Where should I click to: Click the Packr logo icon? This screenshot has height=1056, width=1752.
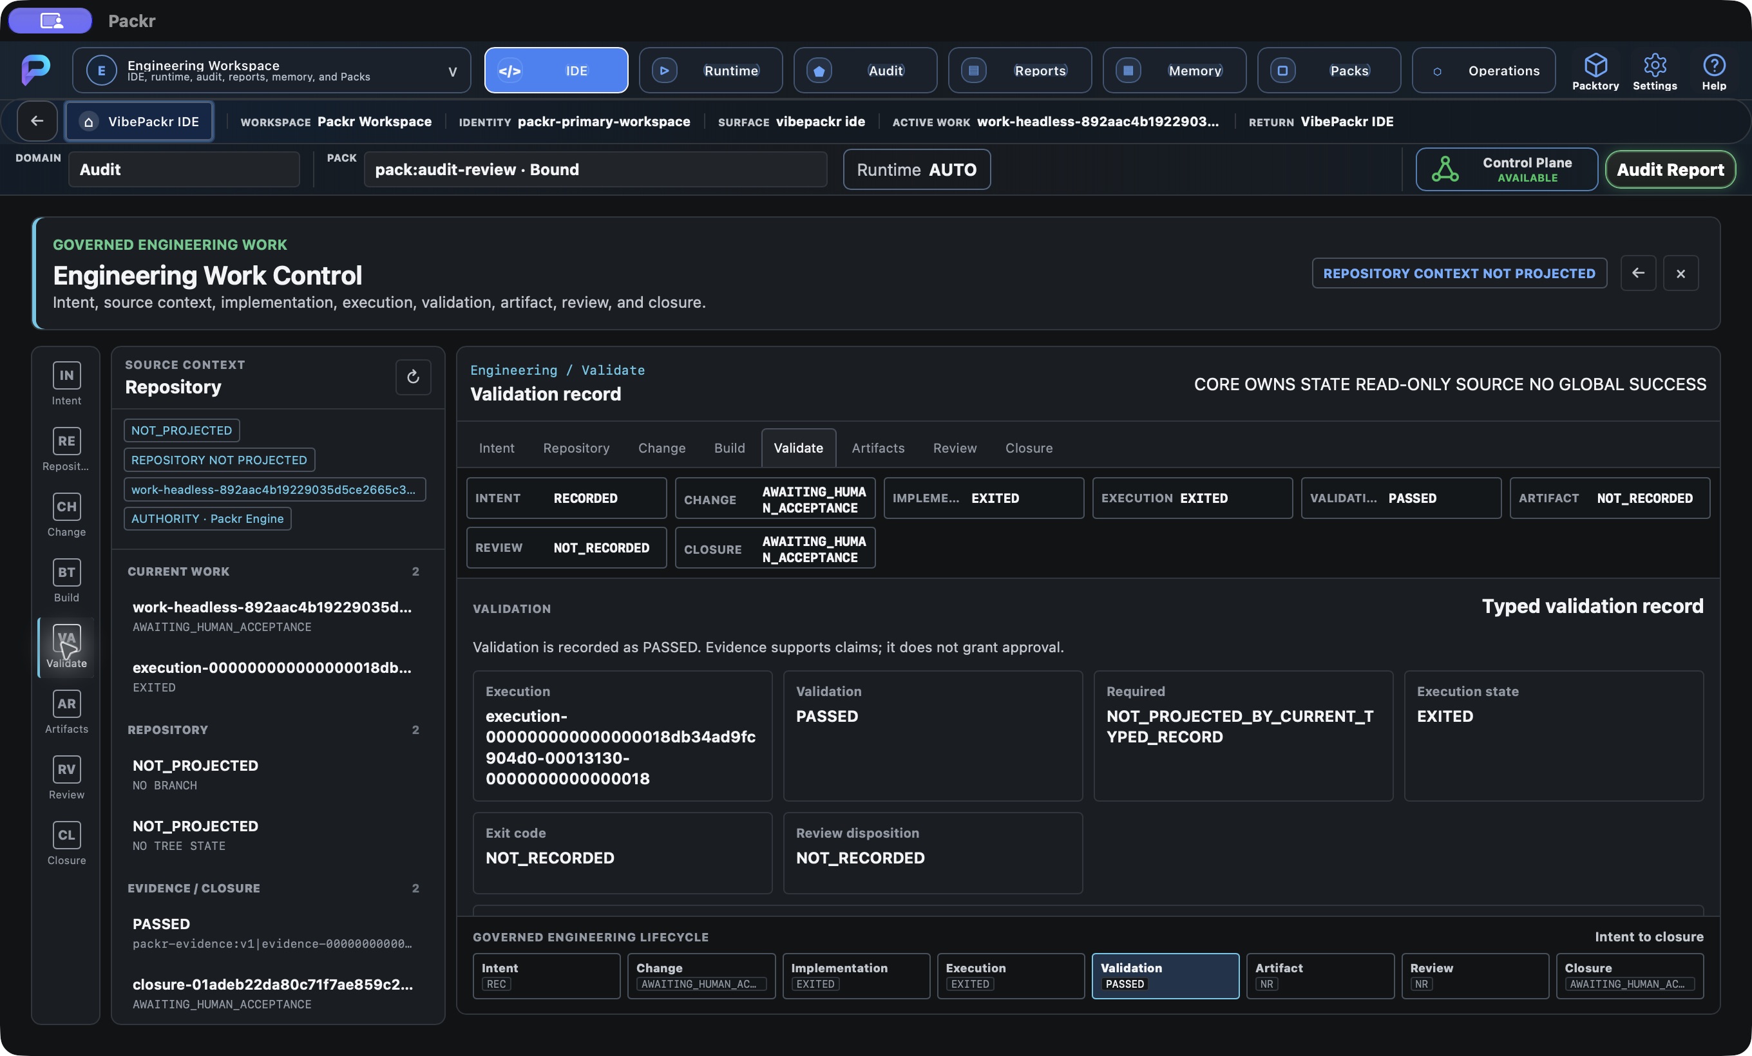point(35,70)
